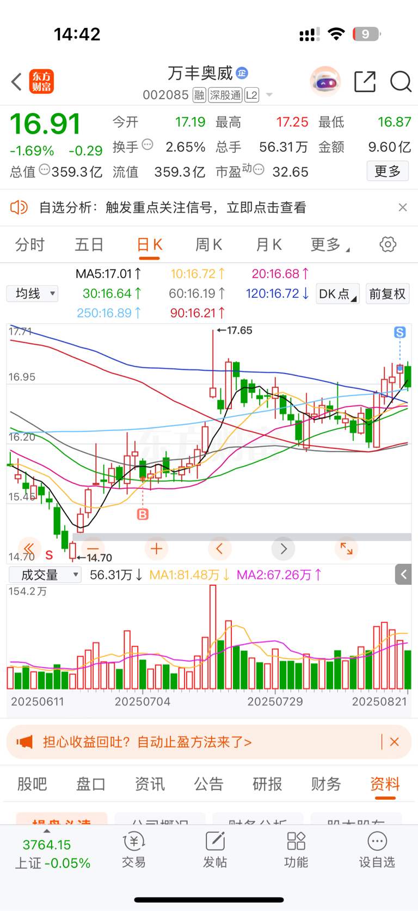Open 自选分析 signal notice text

tap(173, 207)
